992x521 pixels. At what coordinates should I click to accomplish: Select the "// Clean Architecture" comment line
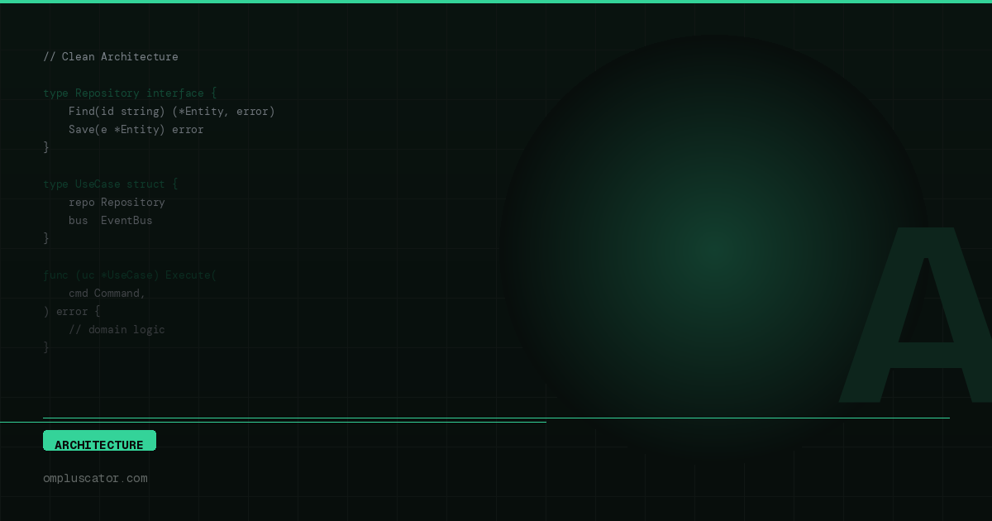[111, 57]
